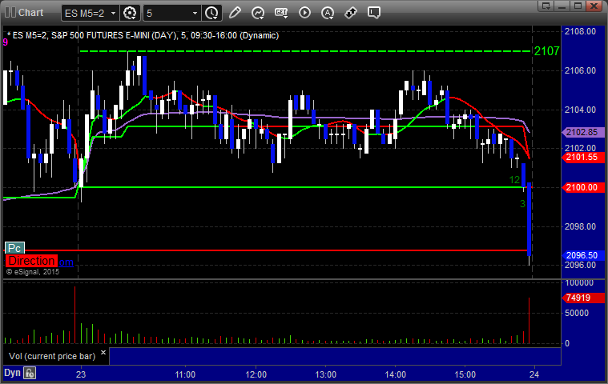Click the Dyn scaling label
The height and width of the screenshot is (384, 608).
tap(12, 373)
